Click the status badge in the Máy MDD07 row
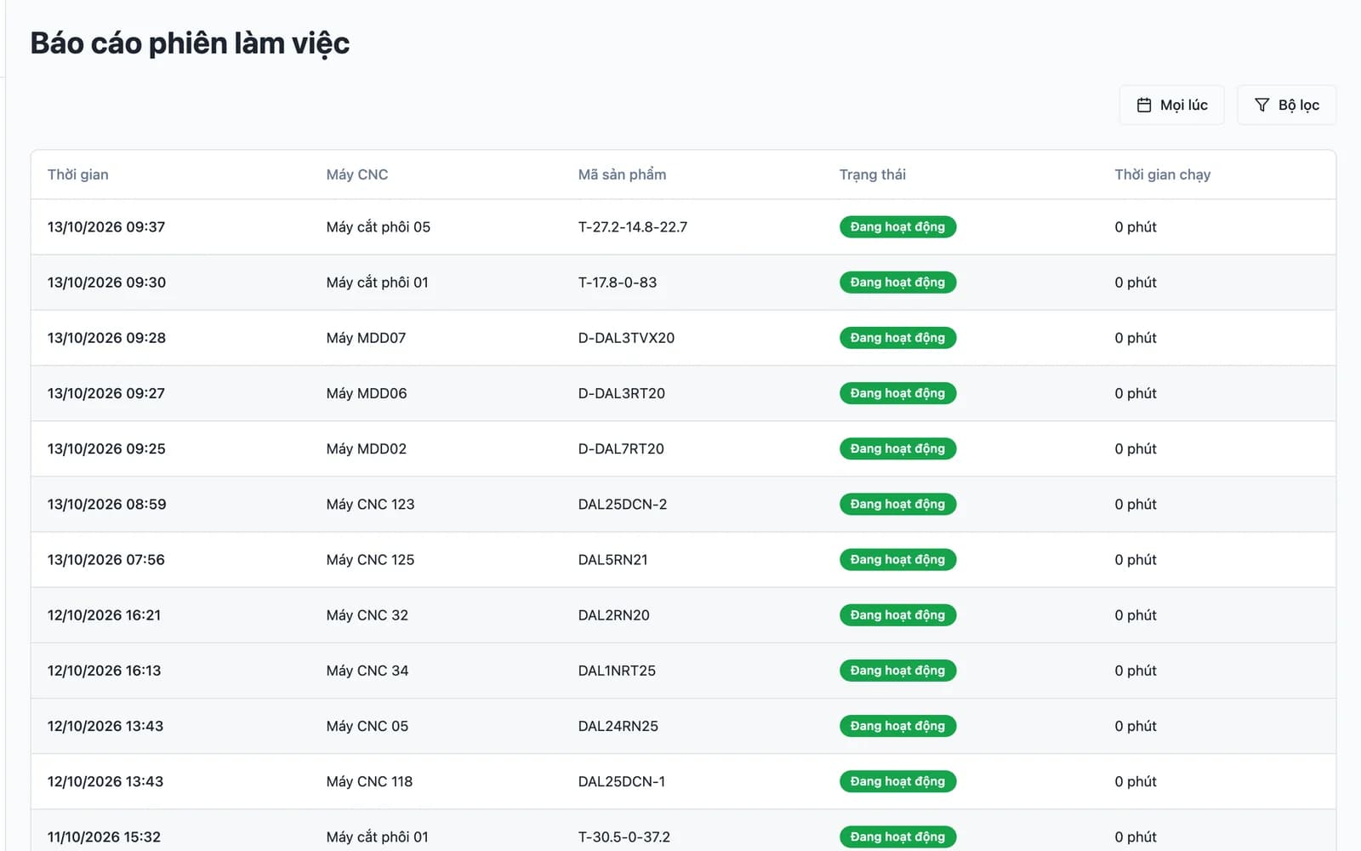 897,338
